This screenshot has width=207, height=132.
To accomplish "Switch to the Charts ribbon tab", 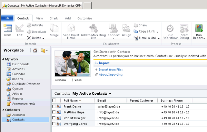I will point(54,18).
